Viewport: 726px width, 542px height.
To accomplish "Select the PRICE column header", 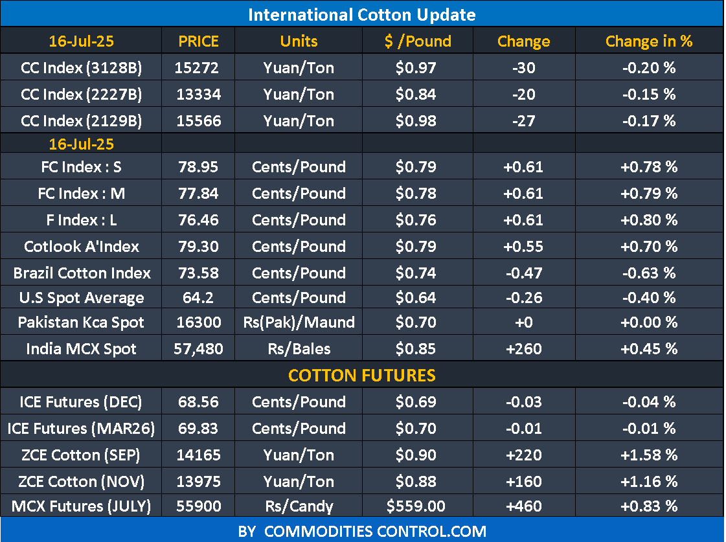I will click(x=198, y=41).
